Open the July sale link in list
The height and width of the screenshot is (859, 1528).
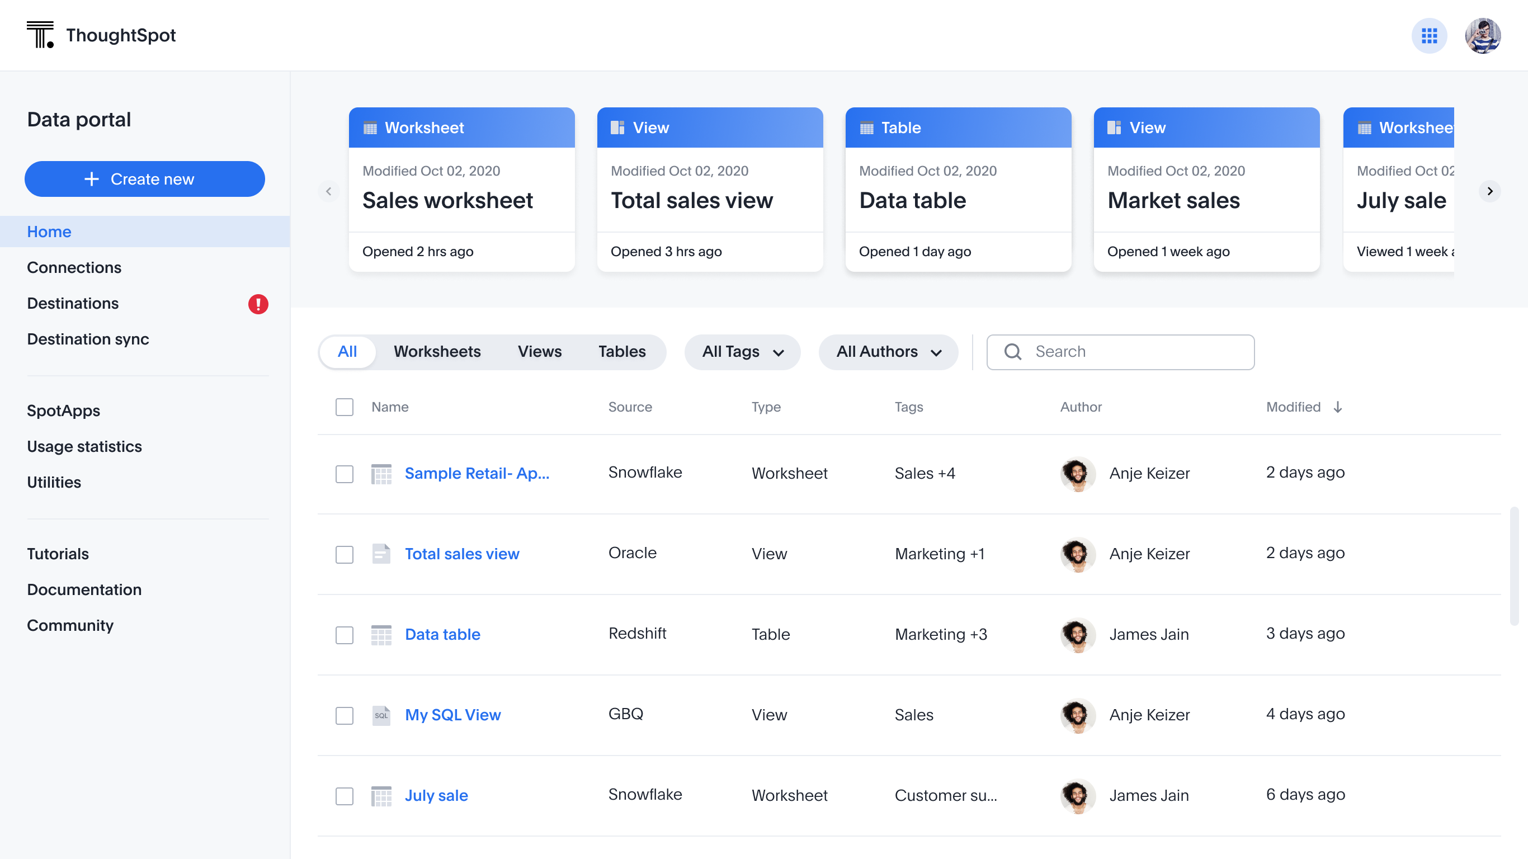pos(436,796)
